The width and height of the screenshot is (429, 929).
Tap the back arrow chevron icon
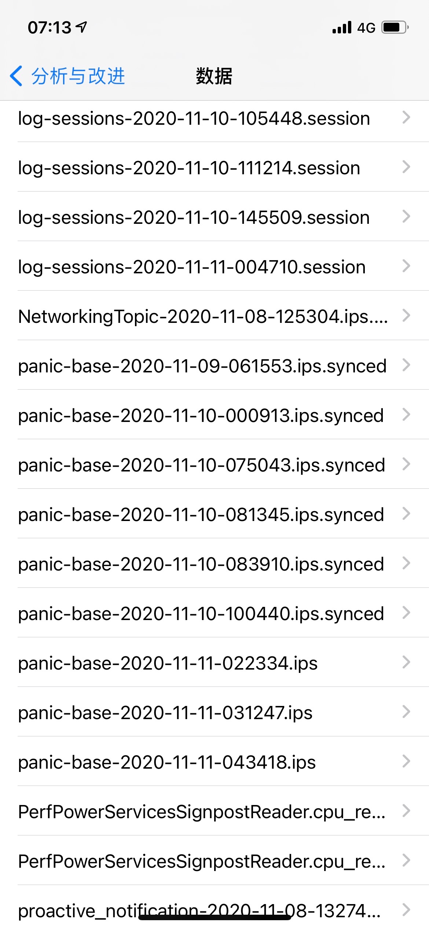[x=16, y=76]
